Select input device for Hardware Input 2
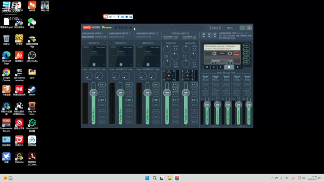This screenshot has width=324, height=182. [x=117, y=37]
